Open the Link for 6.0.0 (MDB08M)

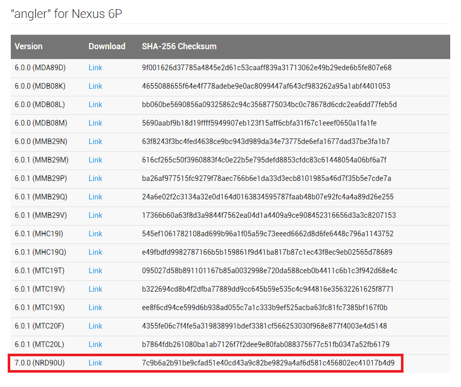click(95, 123)
